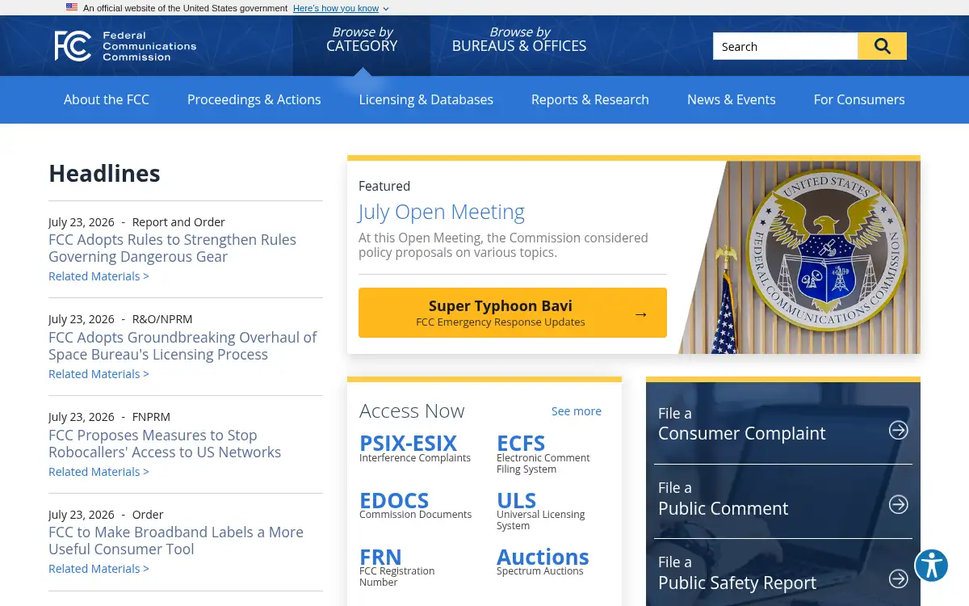Click the US flag icon in banner

tap(72, 7)
